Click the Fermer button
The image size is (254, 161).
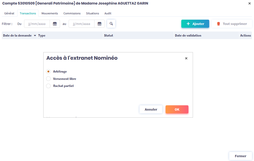pos(240,156)
